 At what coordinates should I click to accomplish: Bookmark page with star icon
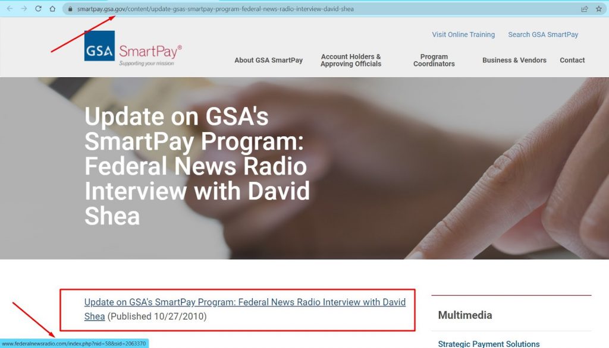coord(599,9)
